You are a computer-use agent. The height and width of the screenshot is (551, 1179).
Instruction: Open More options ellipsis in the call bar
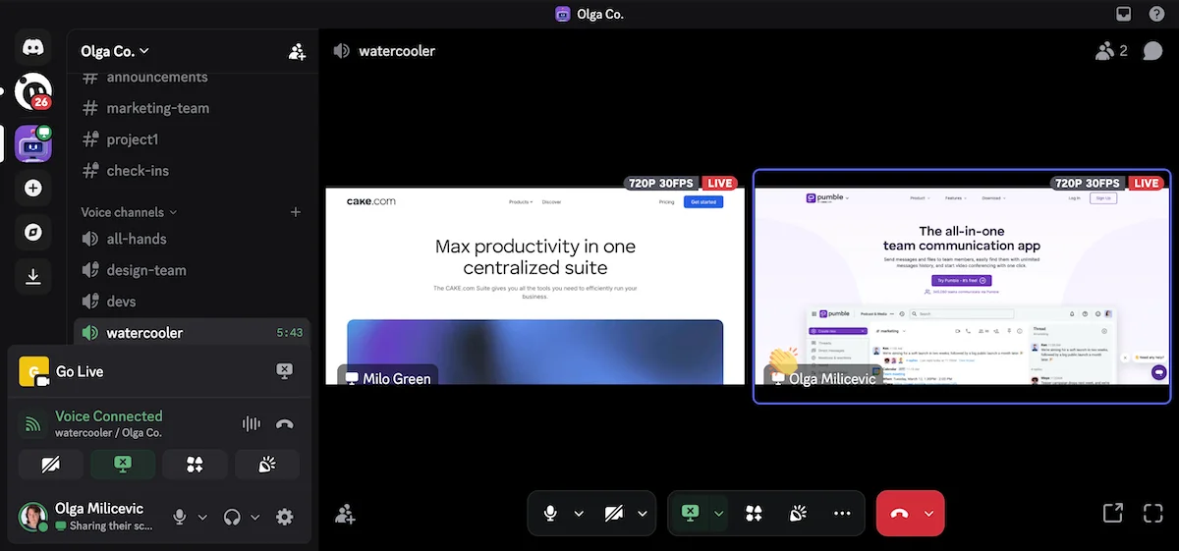(842, 513)
